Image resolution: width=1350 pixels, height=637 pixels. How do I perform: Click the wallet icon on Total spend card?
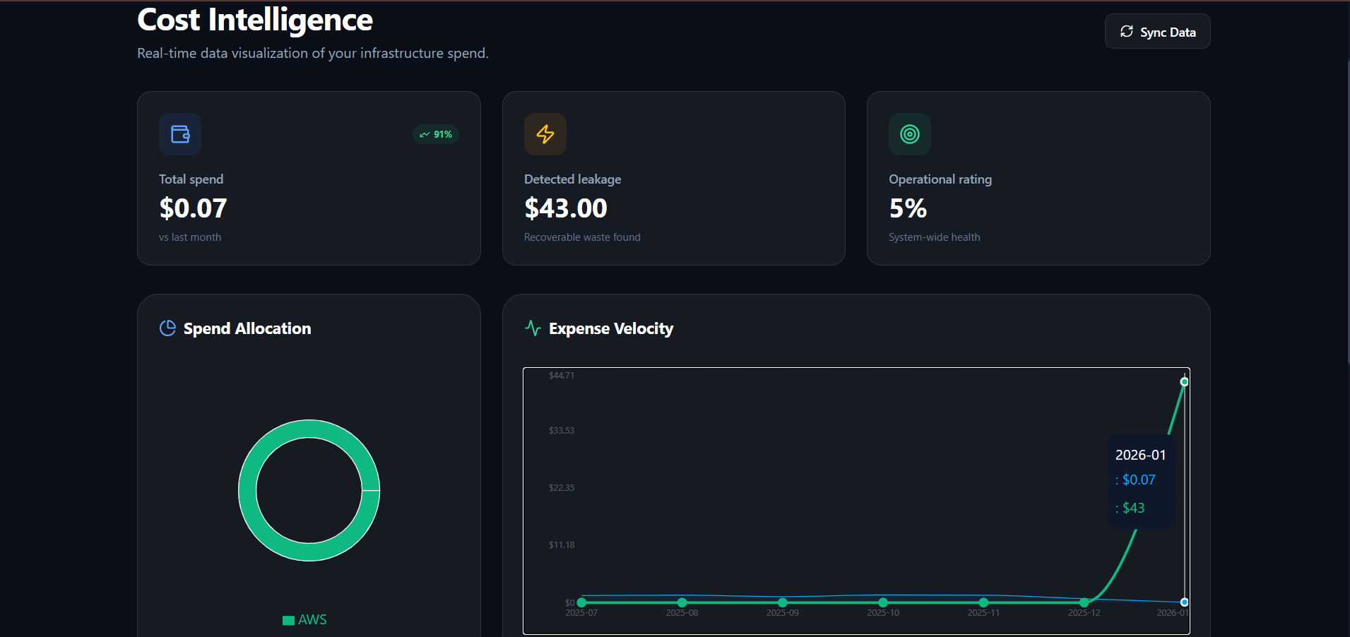pos(179,134)
